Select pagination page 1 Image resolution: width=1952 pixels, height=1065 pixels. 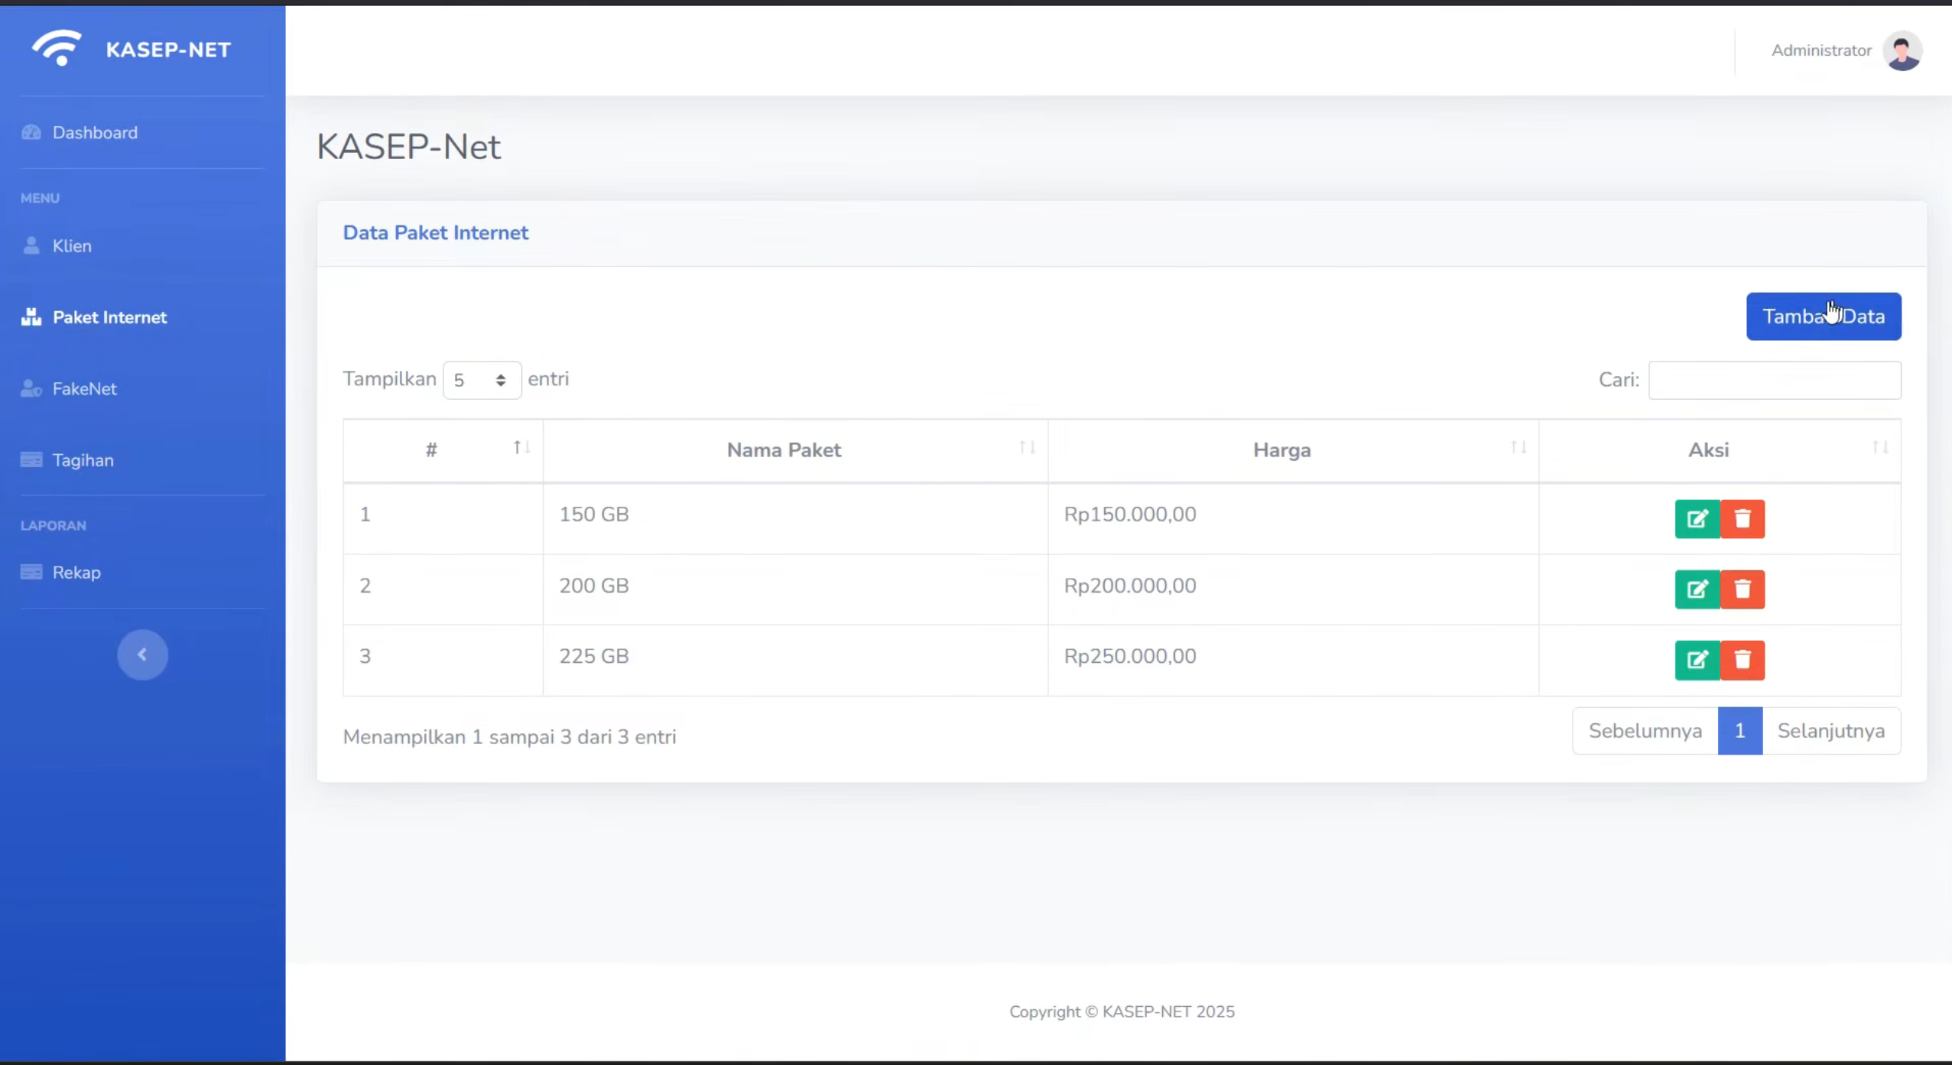point(1740,731)
